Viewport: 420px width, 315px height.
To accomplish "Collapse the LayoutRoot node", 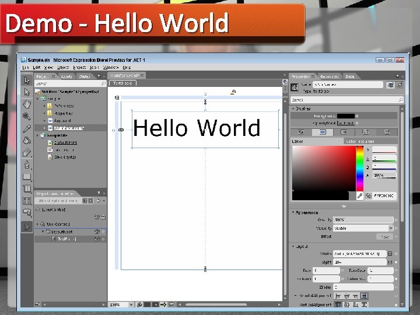I will [43, 232].
